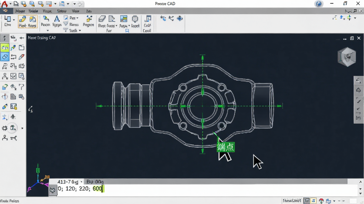Select the 'Bn' ribbon tab
Screen dimensions: 364x204
(x=89, y=11)
